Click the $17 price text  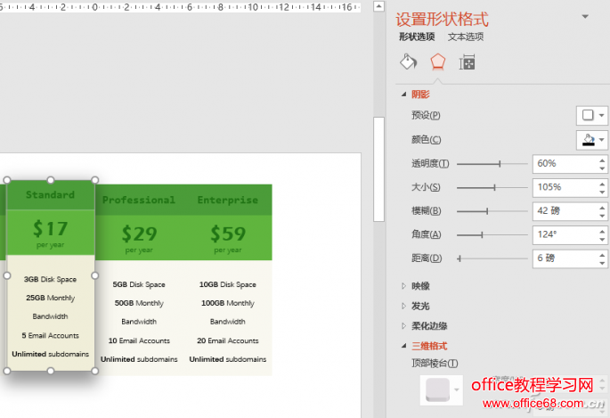50,228
